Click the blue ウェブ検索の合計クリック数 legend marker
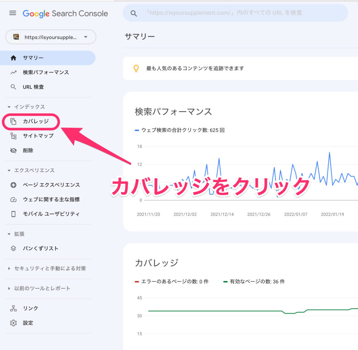The image size is (358, 350). (x=137, y=130)
